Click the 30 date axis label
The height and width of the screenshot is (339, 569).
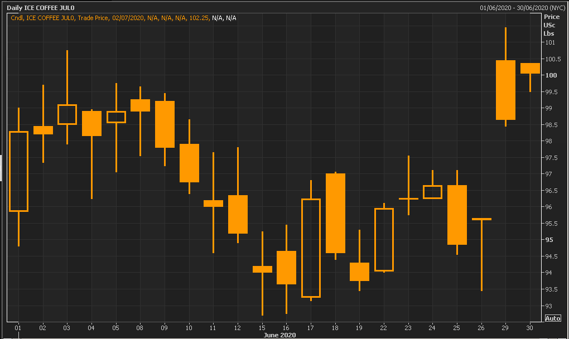530,328
